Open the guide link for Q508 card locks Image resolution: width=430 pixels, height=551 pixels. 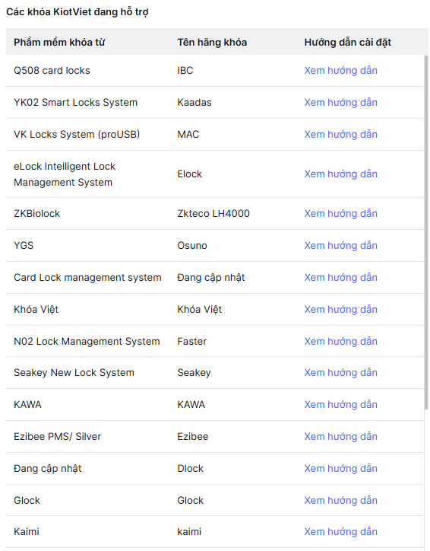pyautogui.click(x=340, y=71)
